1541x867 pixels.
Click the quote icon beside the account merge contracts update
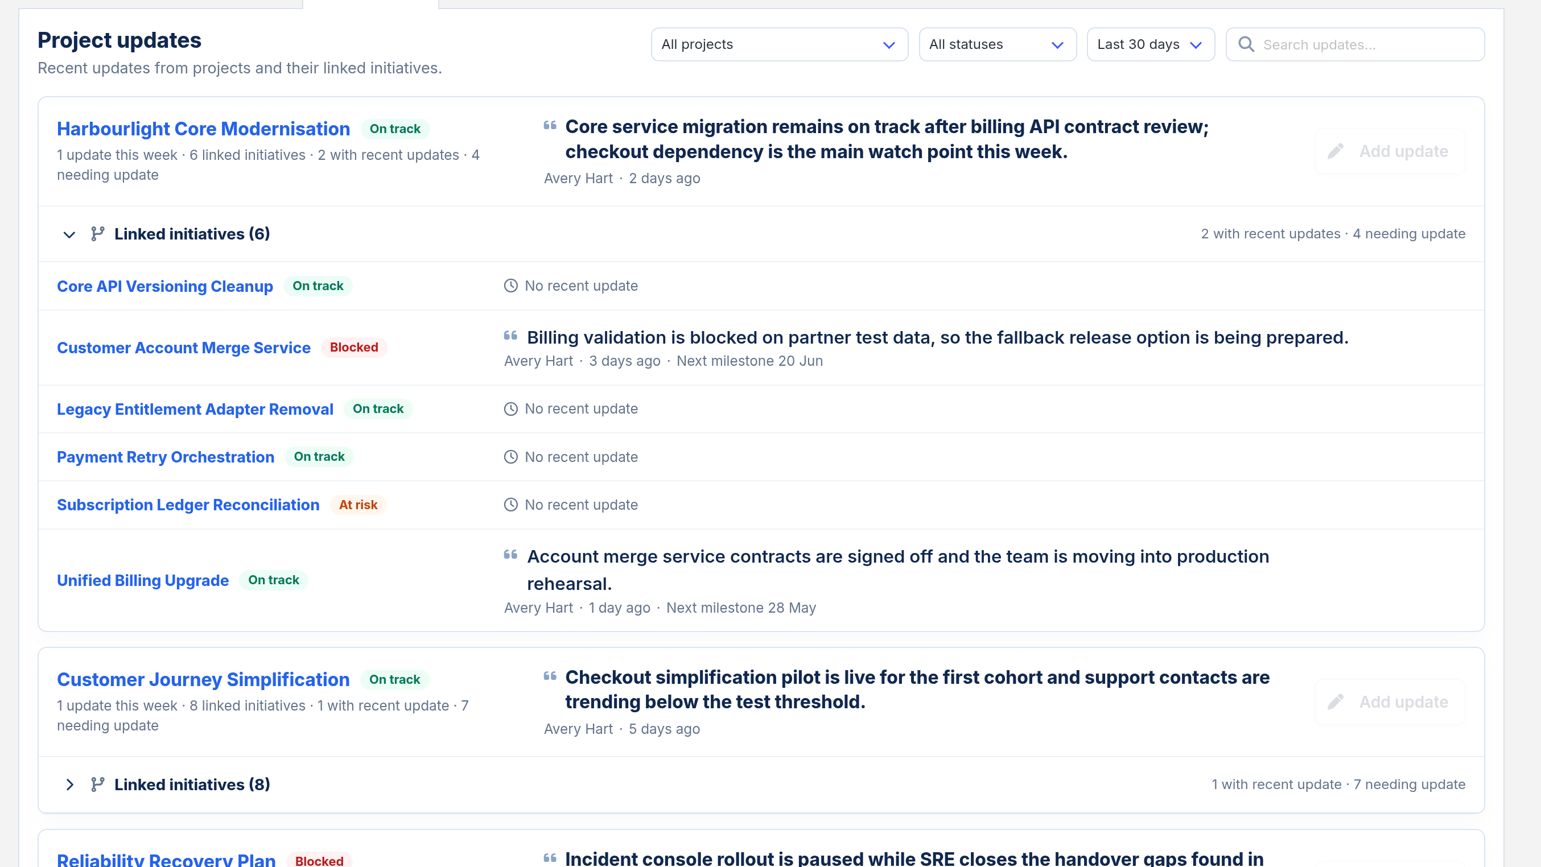point(510,554)
